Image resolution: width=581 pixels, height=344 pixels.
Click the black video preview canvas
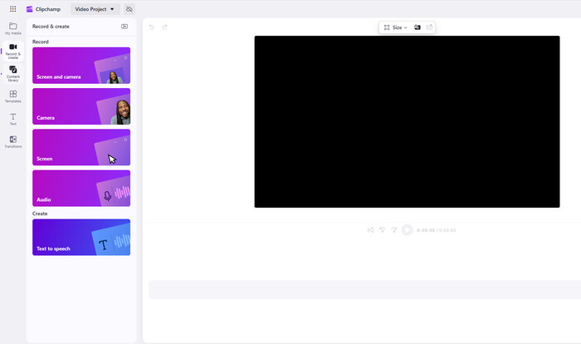pyautogui.click(x=407, y=121)
